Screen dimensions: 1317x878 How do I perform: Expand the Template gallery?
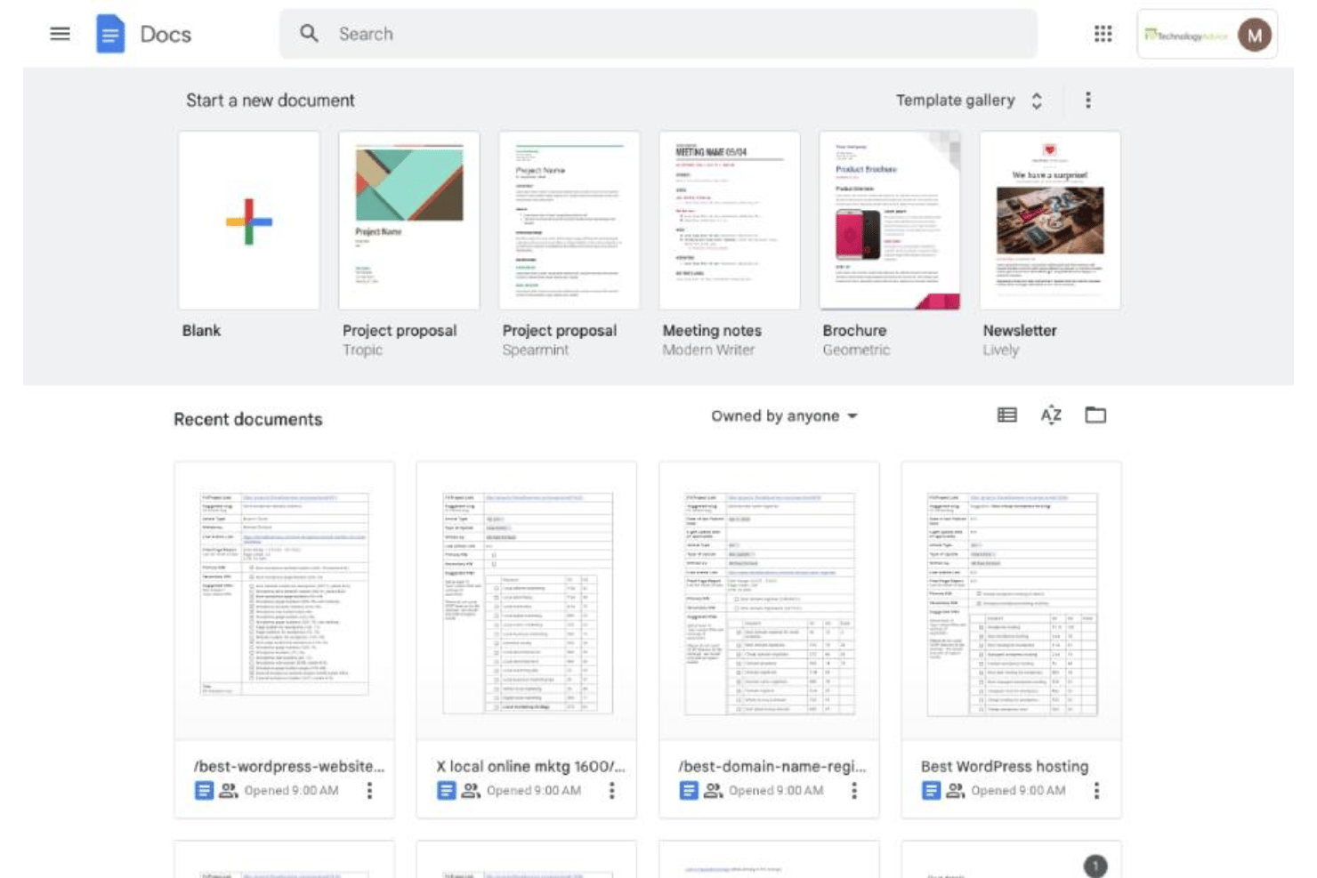pyautogui.click(x=968, y=101)
